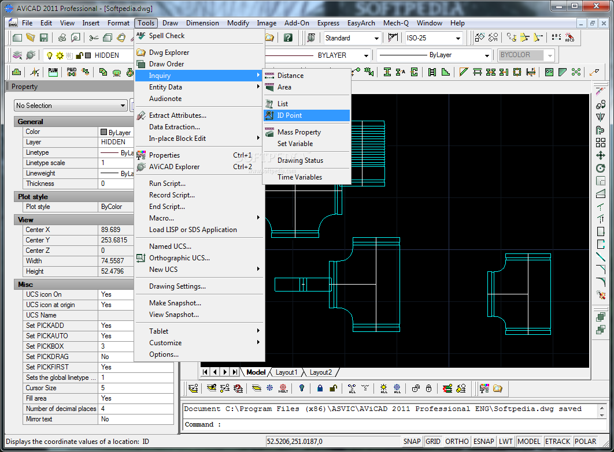Click the Layer manager icon
Screen dimensions: 614x452
(17, 55)
